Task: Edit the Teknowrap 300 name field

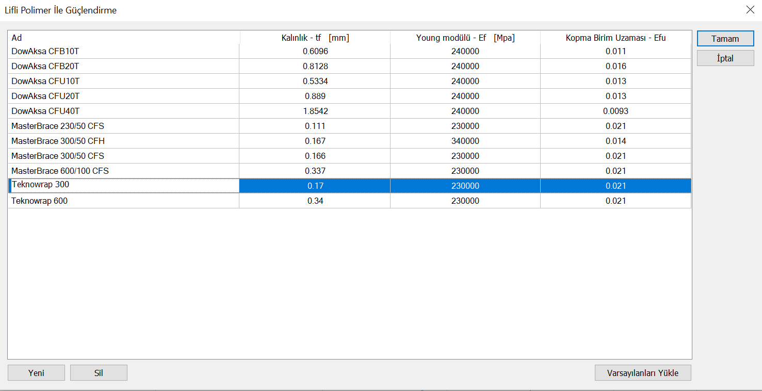Action: coord(124,185)
